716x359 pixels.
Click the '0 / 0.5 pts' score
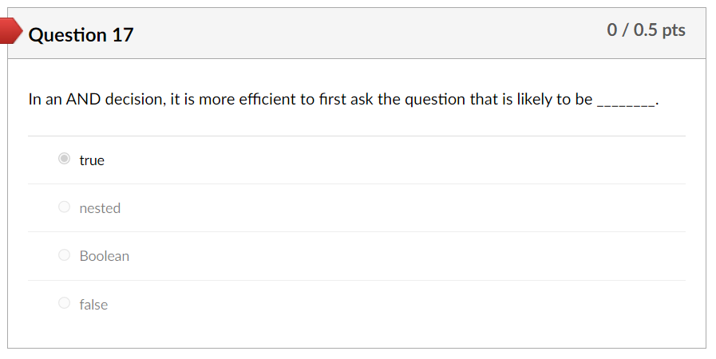click(646, 30)
